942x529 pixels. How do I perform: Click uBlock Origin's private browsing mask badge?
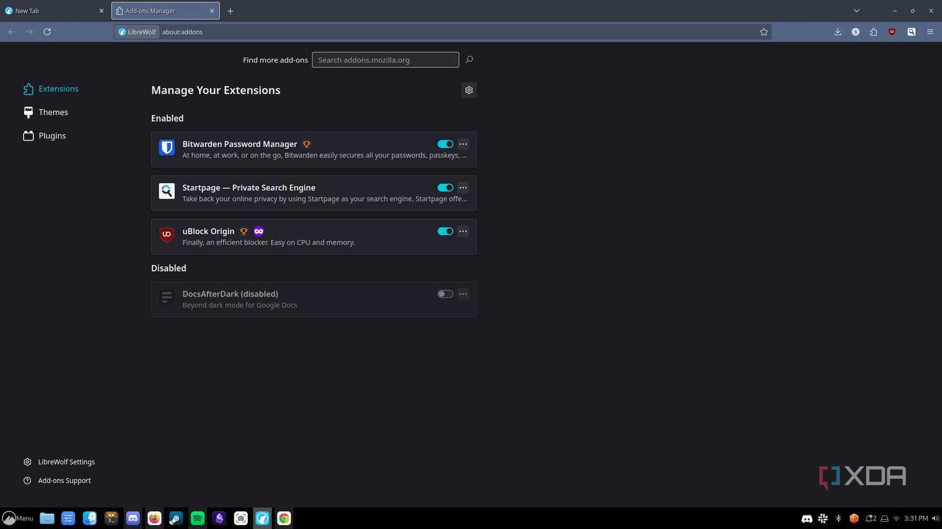click(259, 231)
